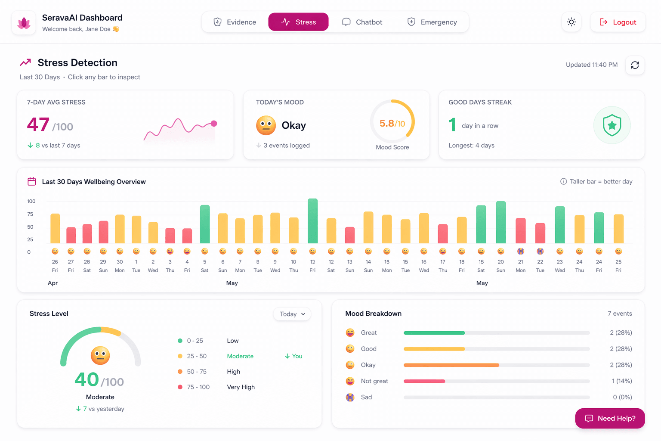This screenshot has width=661, height=441.
Task: Click the trending stress arrow icon in header
Action: 25,62
